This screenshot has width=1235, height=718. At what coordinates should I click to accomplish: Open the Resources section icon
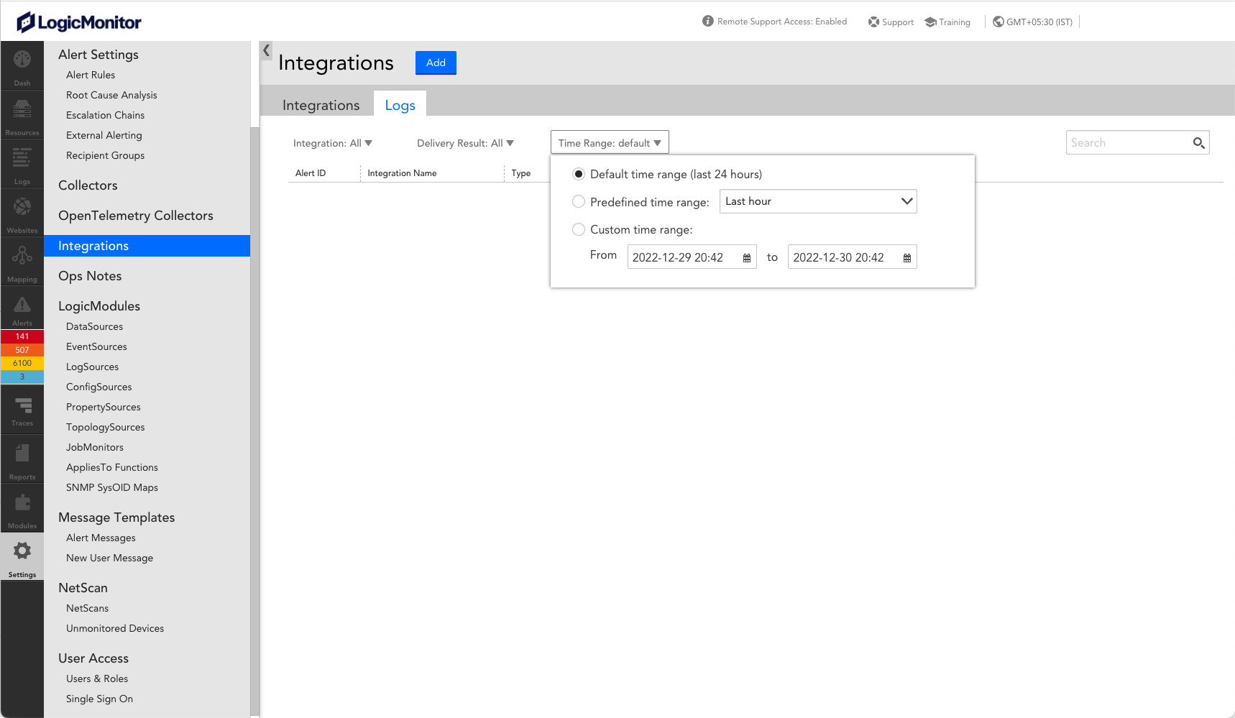pyautogui.click(x=22, y=109)
